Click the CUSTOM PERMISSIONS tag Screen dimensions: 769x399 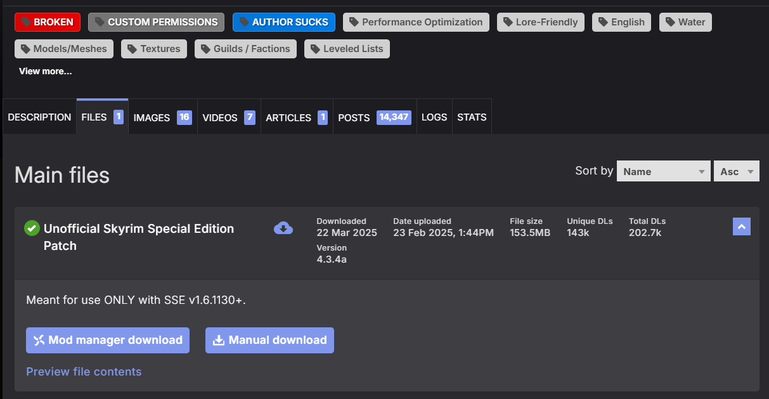(x=157, y=22)
